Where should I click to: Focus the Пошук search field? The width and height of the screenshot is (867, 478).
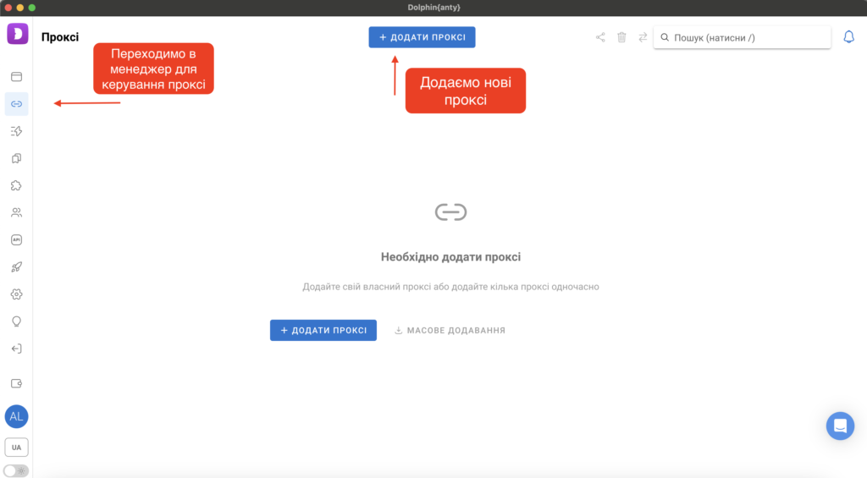tap(745, 37)
